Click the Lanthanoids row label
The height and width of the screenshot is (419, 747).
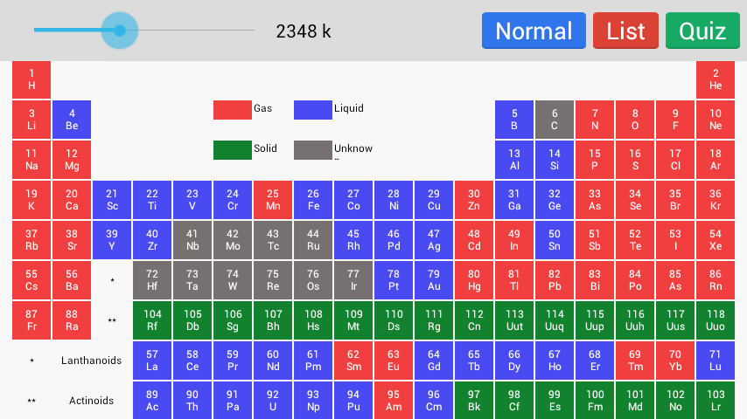coord(91,361)
